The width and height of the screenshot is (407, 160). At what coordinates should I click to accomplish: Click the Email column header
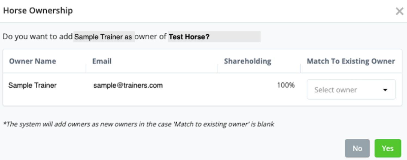click(102, 61)
